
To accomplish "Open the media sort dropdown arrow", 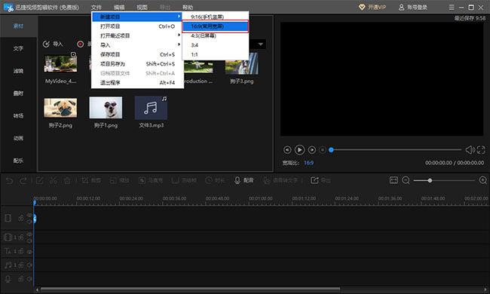I will (260, 44).
